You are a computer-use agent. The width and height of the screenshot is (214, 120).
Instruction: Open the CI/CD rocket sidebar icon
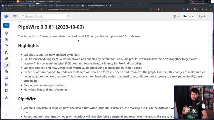coord(6,59)
